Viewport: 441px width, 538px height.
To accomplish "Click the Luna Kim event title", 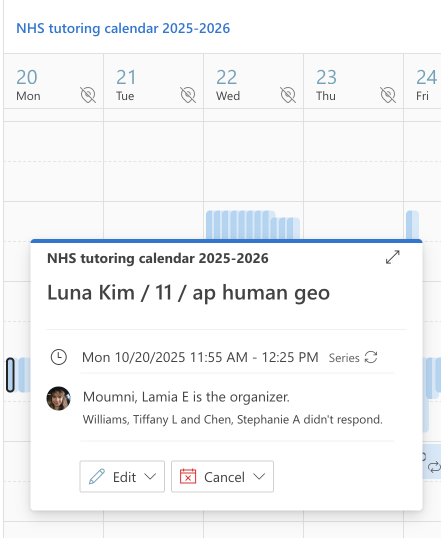I will pos(188,292).
